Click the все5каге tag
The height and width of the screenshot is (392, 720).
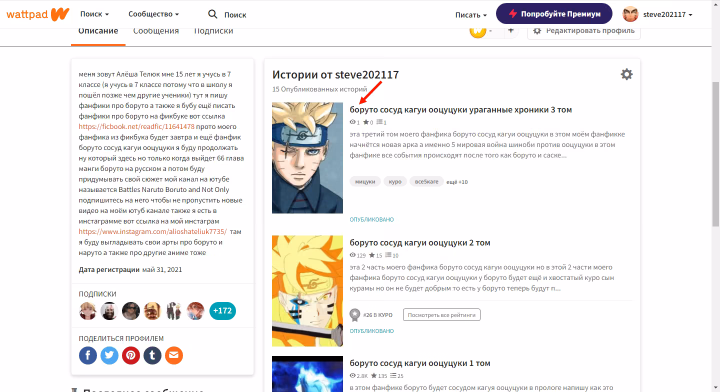point(426,181)
